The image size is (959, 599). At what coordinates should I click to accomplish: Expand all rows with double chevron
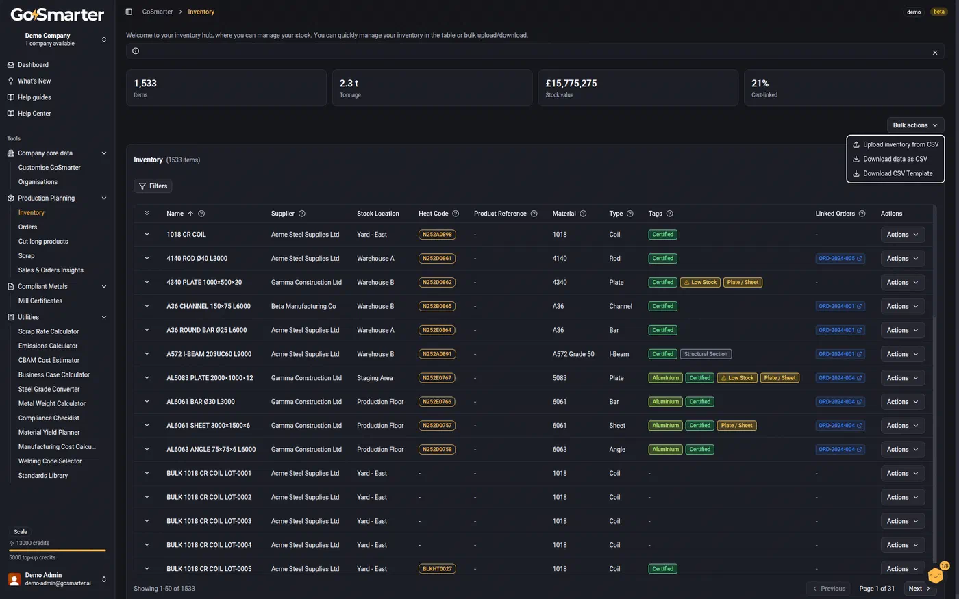[147, 214]
